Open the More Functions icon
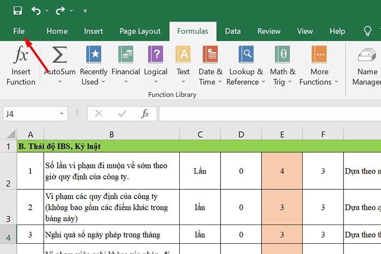The height and width of the screenshot is (254, 381). (x=319, y=54)
